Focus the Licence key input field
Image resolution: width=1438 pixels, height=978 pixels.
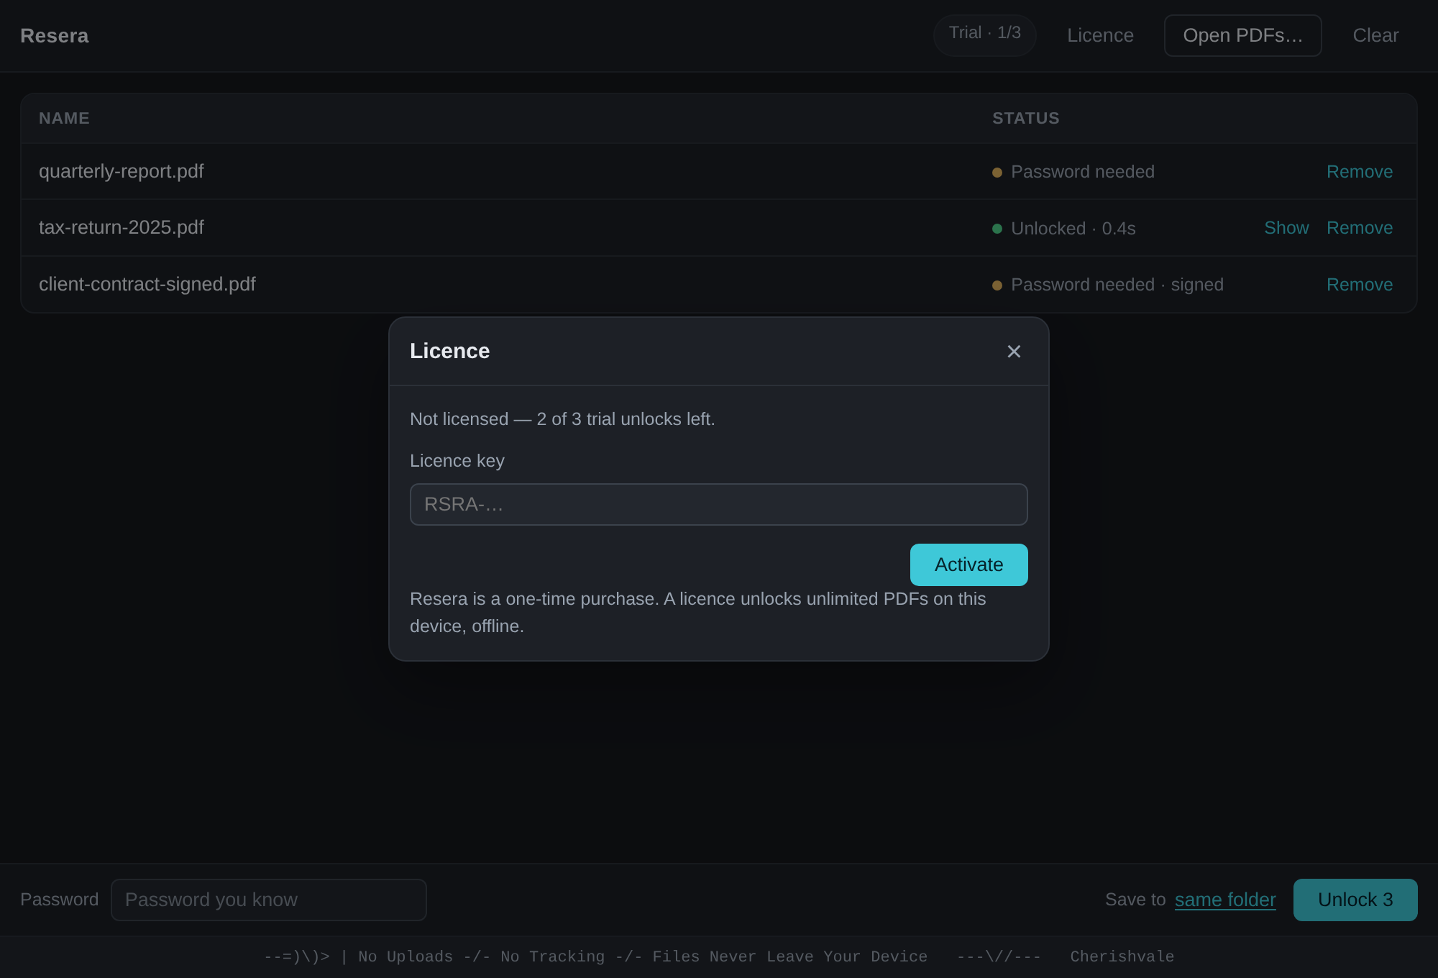tap(718, 504)
